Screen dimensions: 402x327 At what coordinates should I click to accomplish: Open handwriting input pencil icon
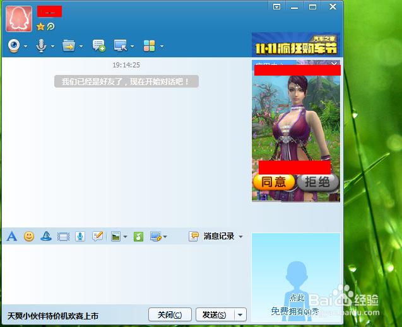coord(97,236)
